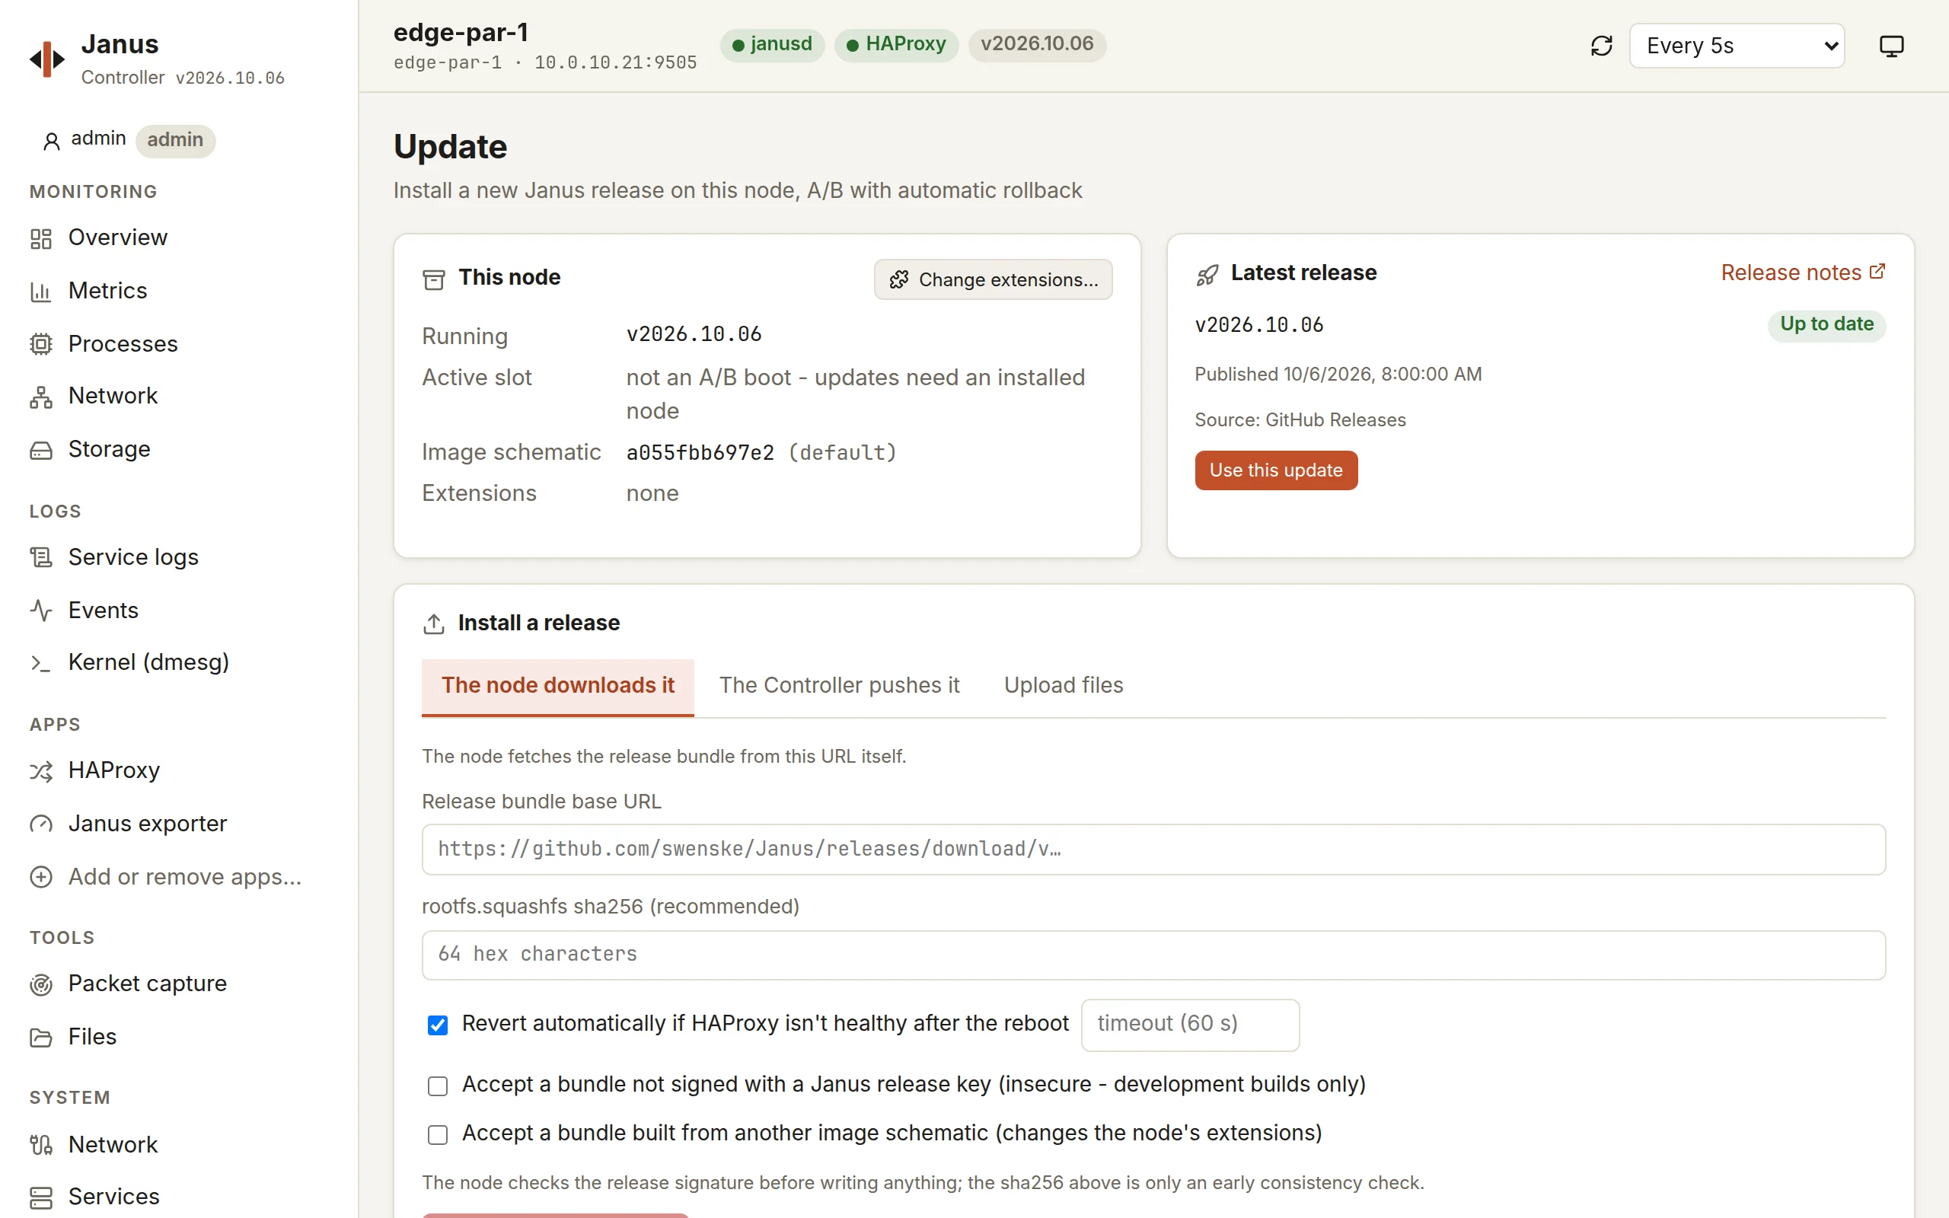Click the timeout (60 s) field
The image size is (1949, 1218).
(1189, 1025)
